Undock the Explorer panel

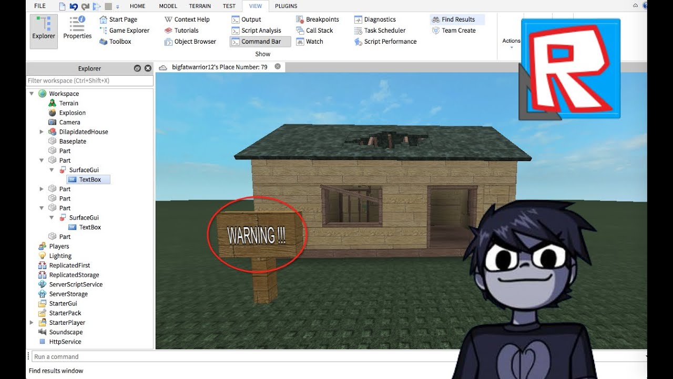click(x=137, y=68)
